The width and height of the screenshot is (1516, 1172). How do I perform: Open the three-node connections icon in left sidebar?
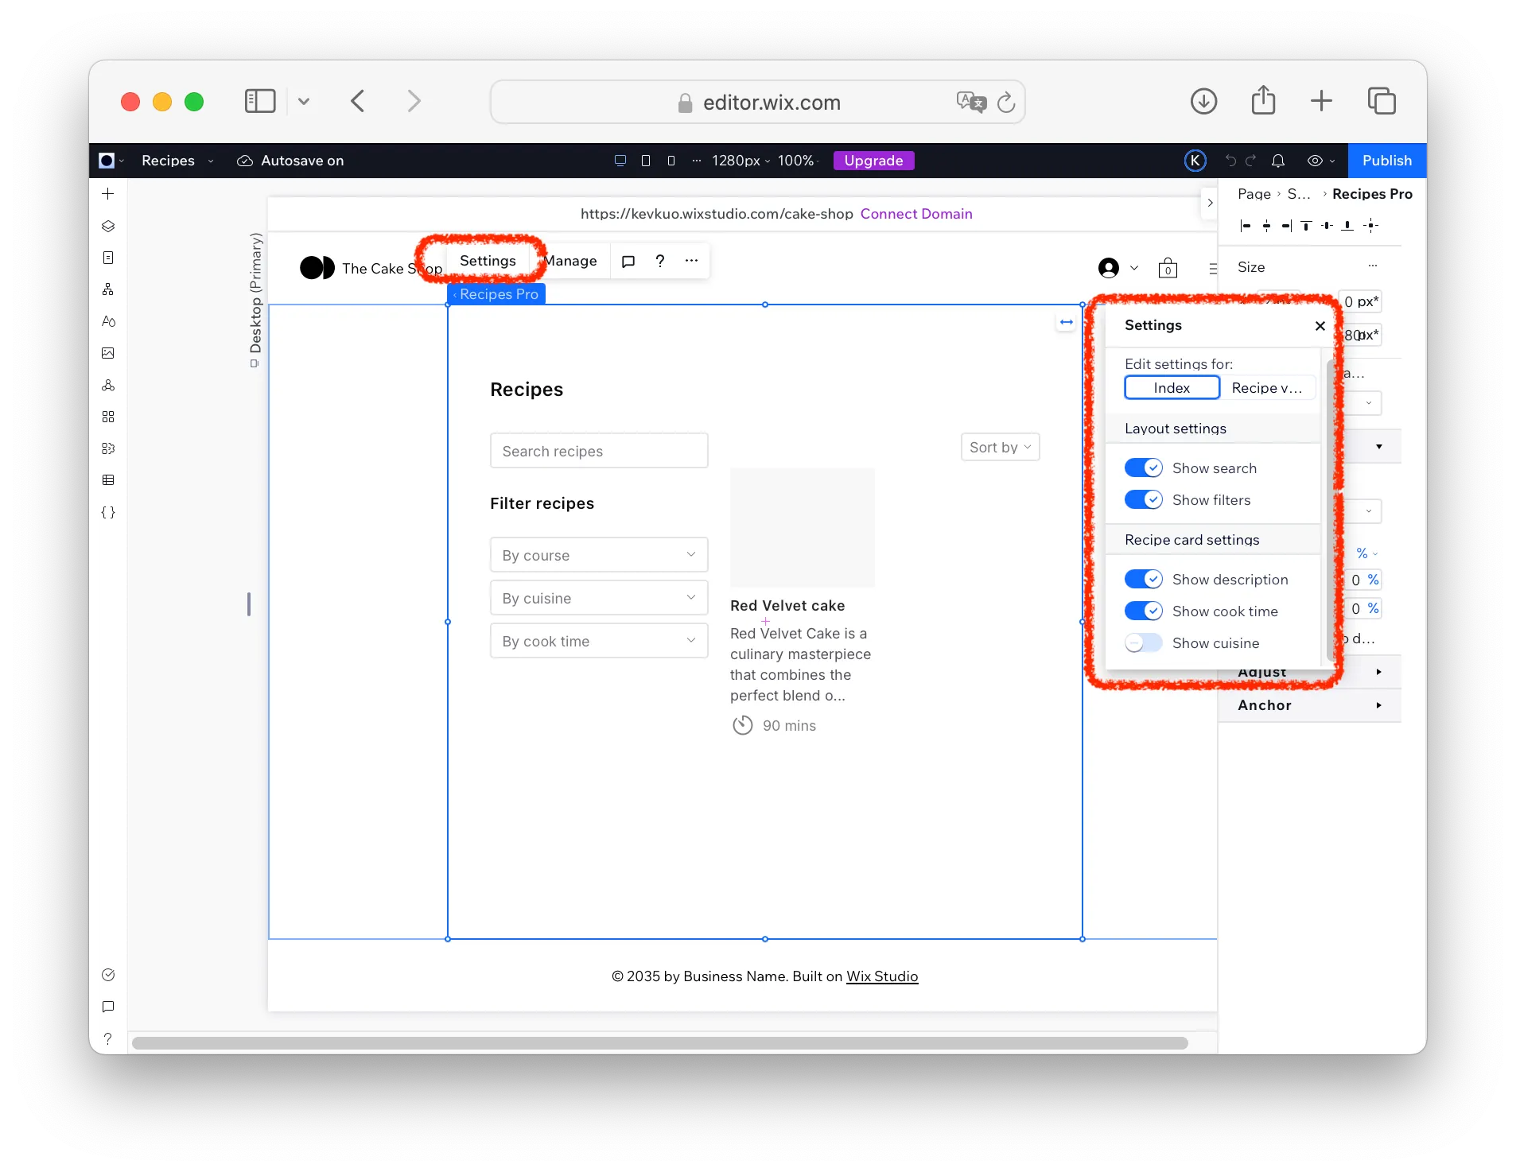pos(108,385)
